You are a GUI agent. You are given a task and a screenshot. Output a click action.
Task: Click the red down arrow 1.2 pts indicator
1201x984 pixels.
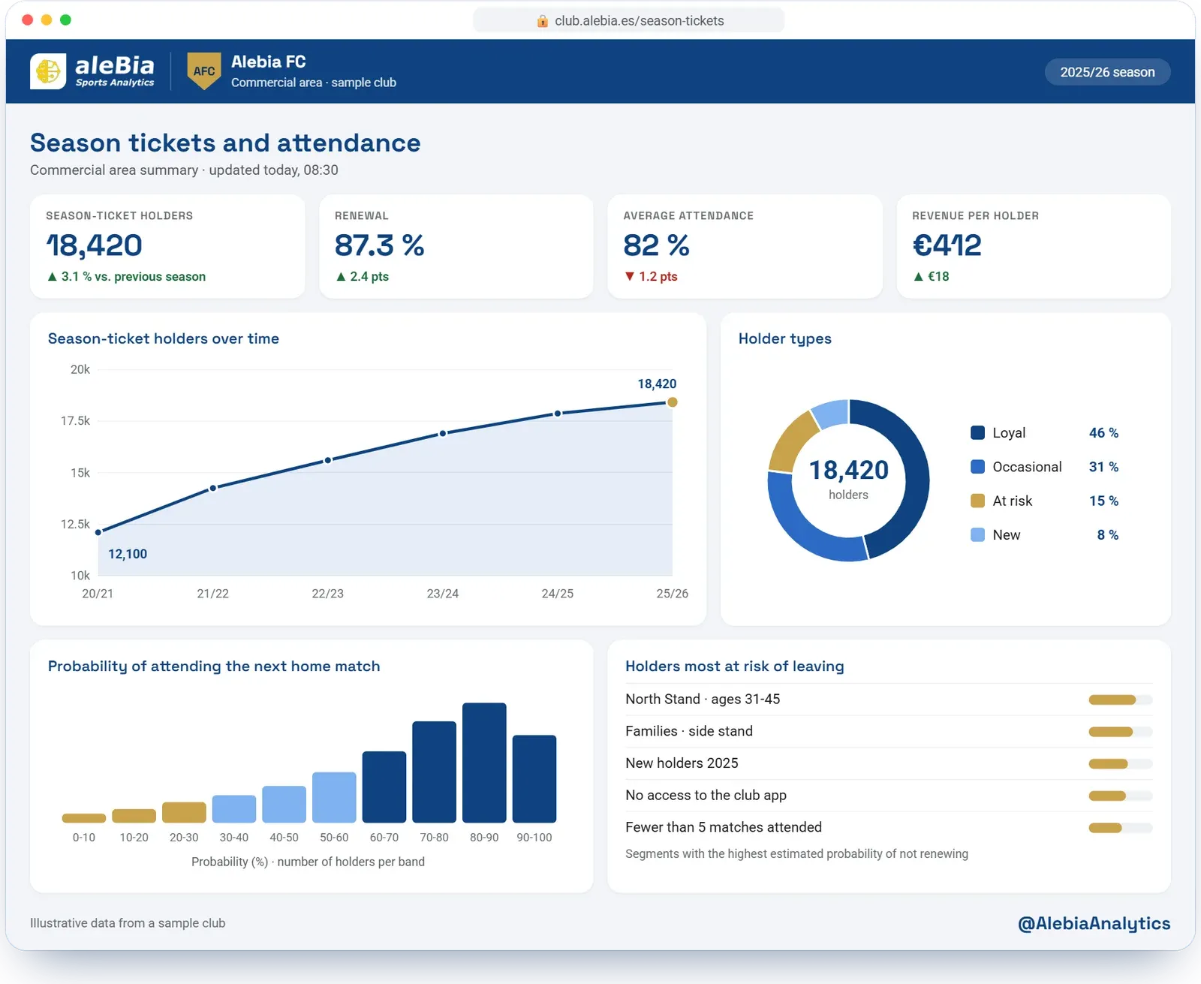[651, 276]
